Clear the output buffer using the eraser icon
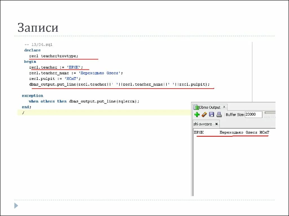The width and height of the screenshot is (289, 216). 204,114
